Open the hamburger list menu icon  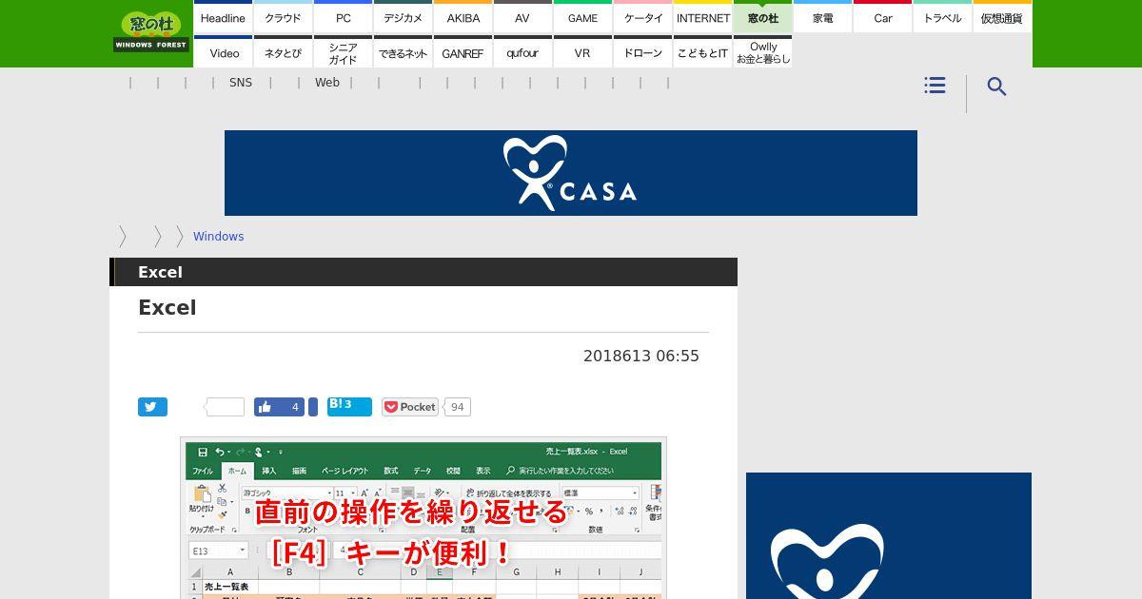(935, 86)
